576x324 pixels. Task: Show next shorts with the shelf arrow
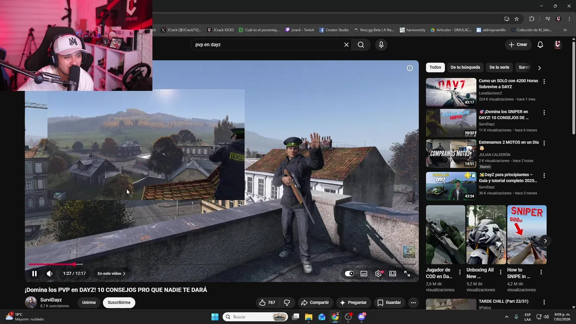coord(545,241)
